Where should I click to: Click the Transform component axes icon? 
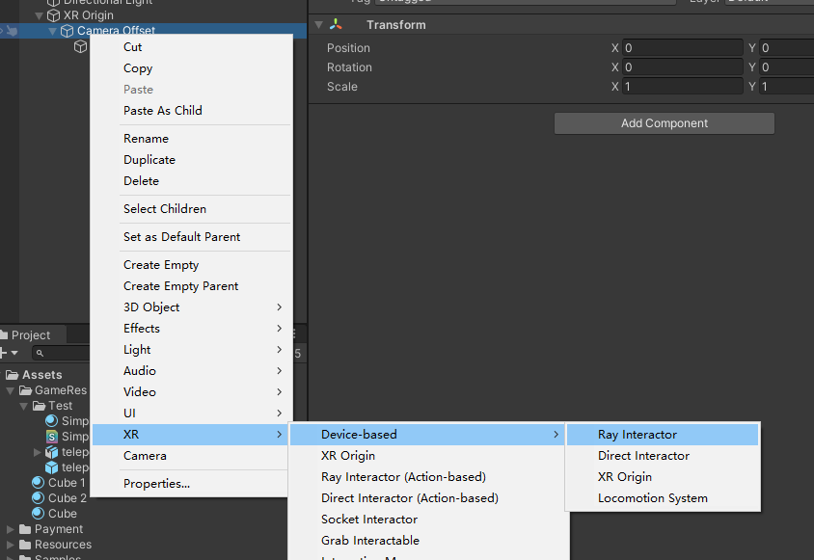[336, 24]
